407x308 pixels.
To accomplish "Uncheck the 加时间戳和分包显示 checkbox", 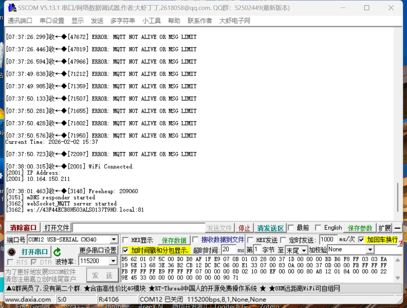I will [126, 250].
